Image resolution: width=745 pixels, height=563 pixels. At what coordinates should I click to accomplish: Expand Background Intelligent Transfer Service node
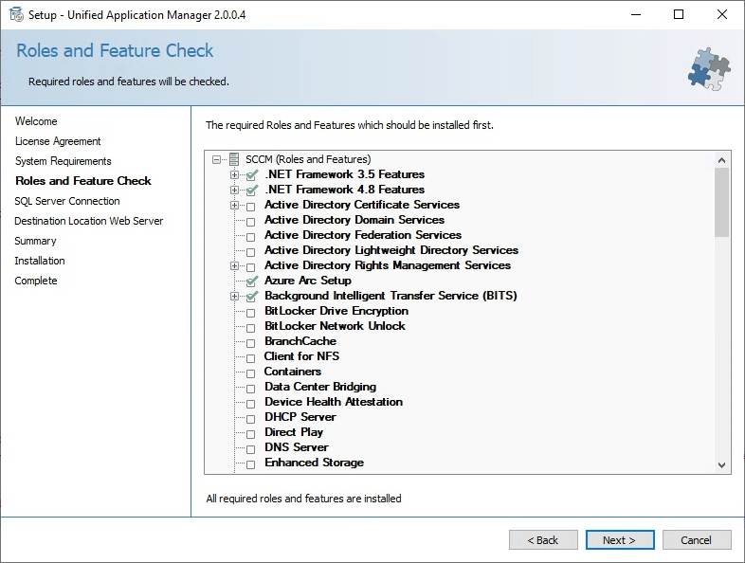click(x=234, y=296)
